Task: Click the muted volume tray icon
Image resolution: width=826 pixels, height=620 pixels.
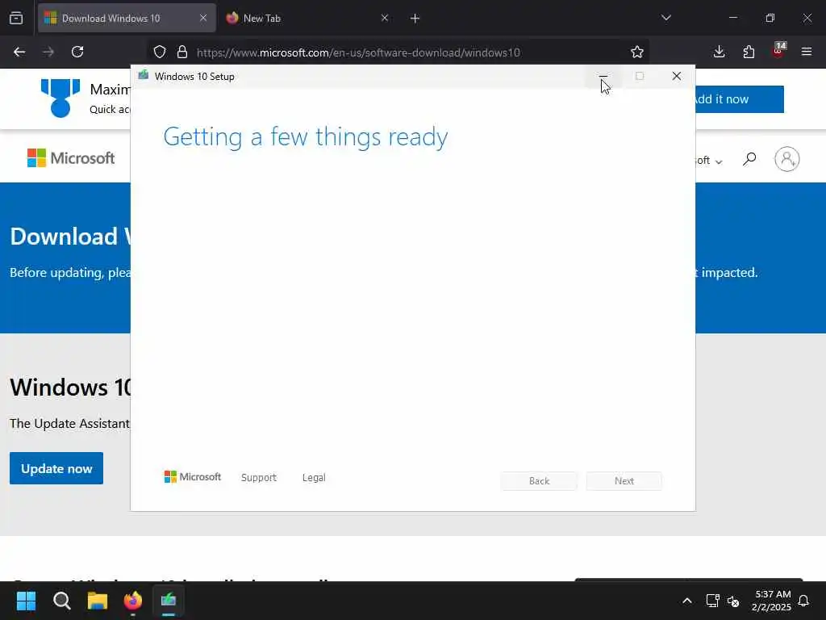Action: 733,601
